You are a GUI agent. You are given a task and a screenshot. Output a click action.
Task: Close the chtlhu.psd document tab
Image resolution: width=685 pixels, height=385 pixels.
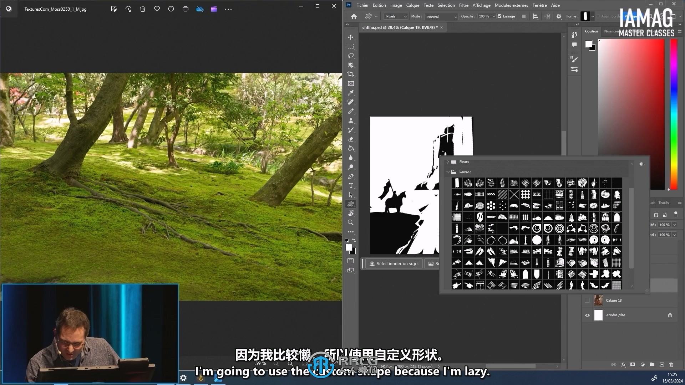[441, 27]
